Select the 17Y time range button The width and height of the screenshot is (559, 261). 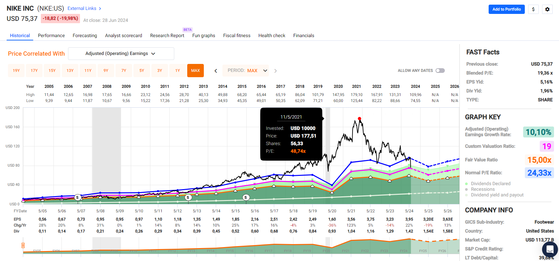click(x=34, y=71)
